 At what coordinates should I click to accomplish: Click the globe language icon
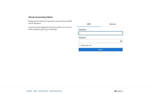point(115,91)
